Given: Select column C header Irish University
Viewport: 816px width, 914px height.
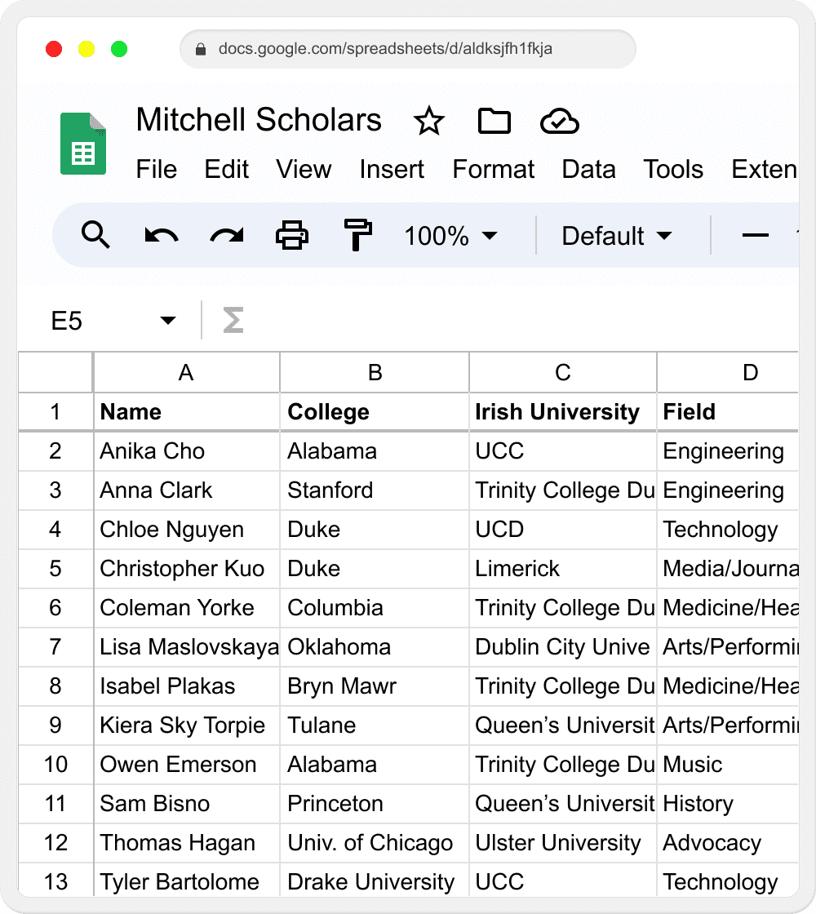Looking at the screenshot, I should (x=562, y=372).
